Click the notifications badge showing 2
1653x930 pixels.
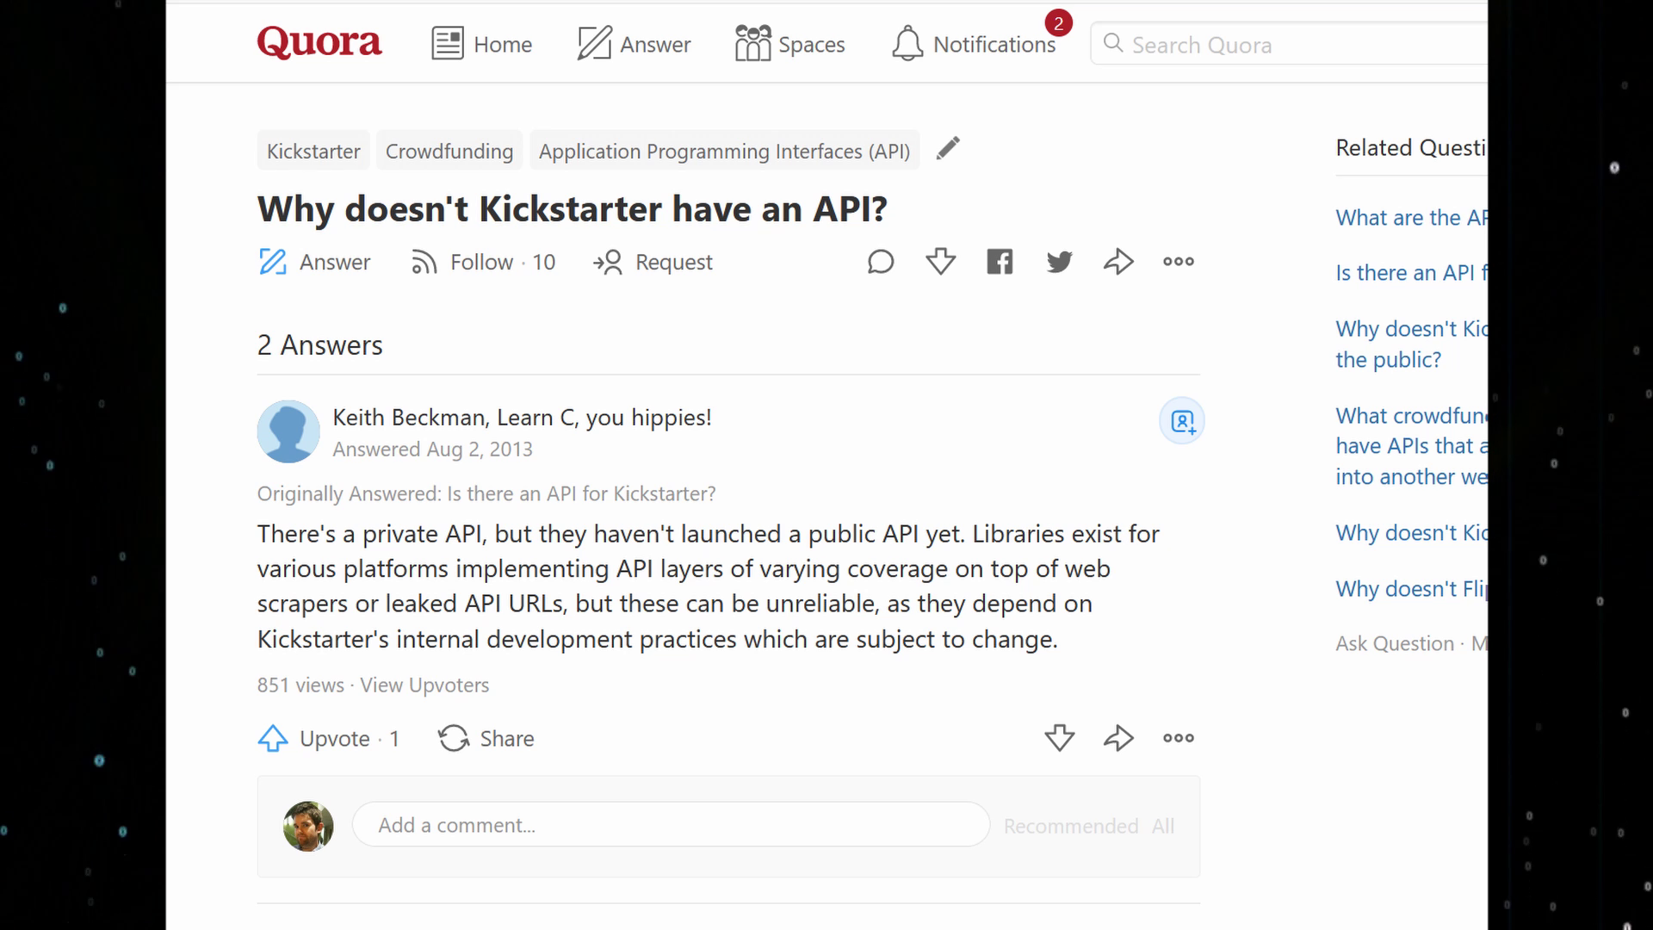coord(1058,23)
